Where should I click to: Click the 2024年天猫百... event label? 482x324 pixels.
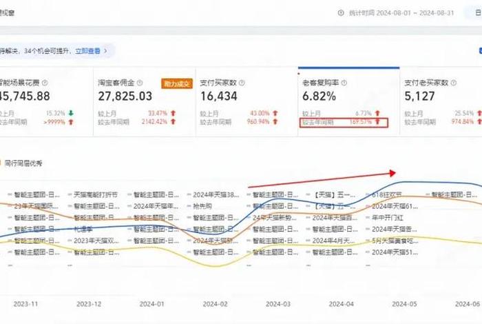[335, 218]
